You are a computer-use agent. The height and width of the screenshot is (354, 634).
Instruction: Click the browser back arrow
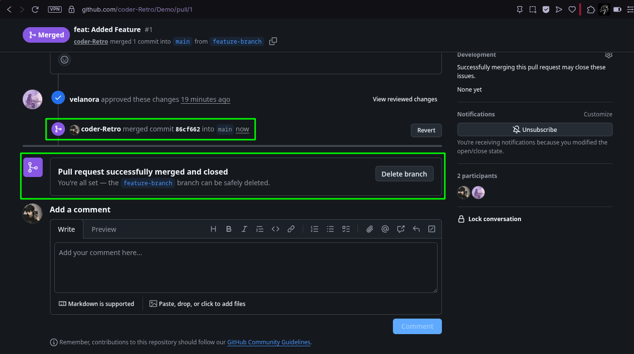(9, 9)
